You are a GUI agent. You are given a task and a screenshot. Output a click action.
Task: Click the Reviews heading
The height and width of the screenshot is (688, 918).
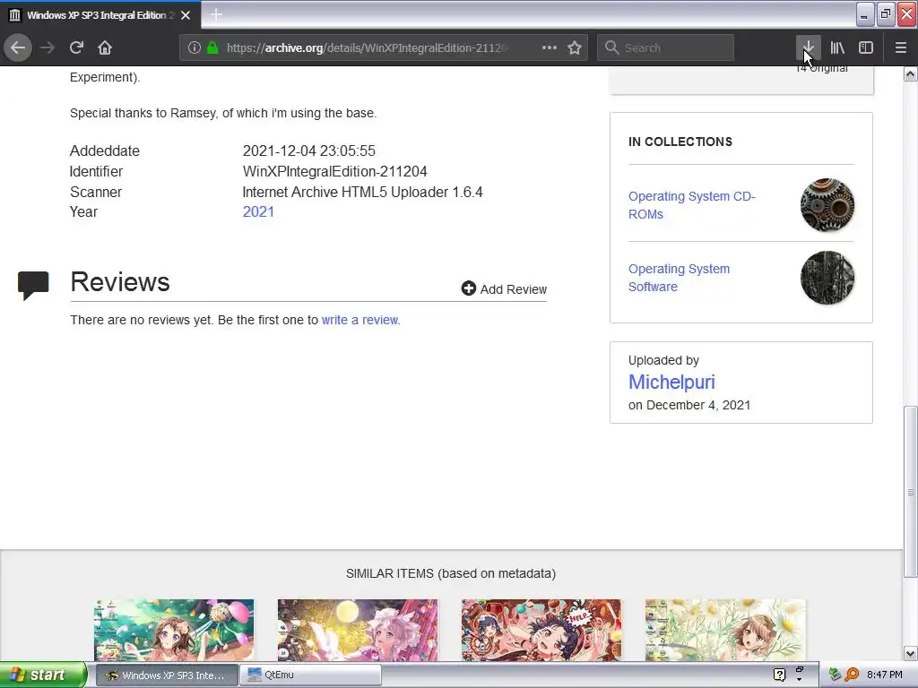[x=120, y=282]
